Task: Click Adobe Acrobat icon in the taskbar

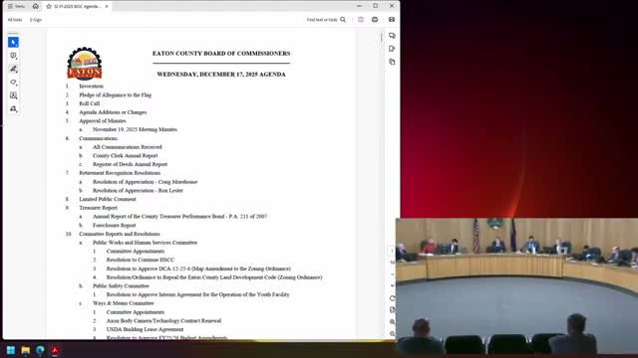Action: [x=55, y=350]
